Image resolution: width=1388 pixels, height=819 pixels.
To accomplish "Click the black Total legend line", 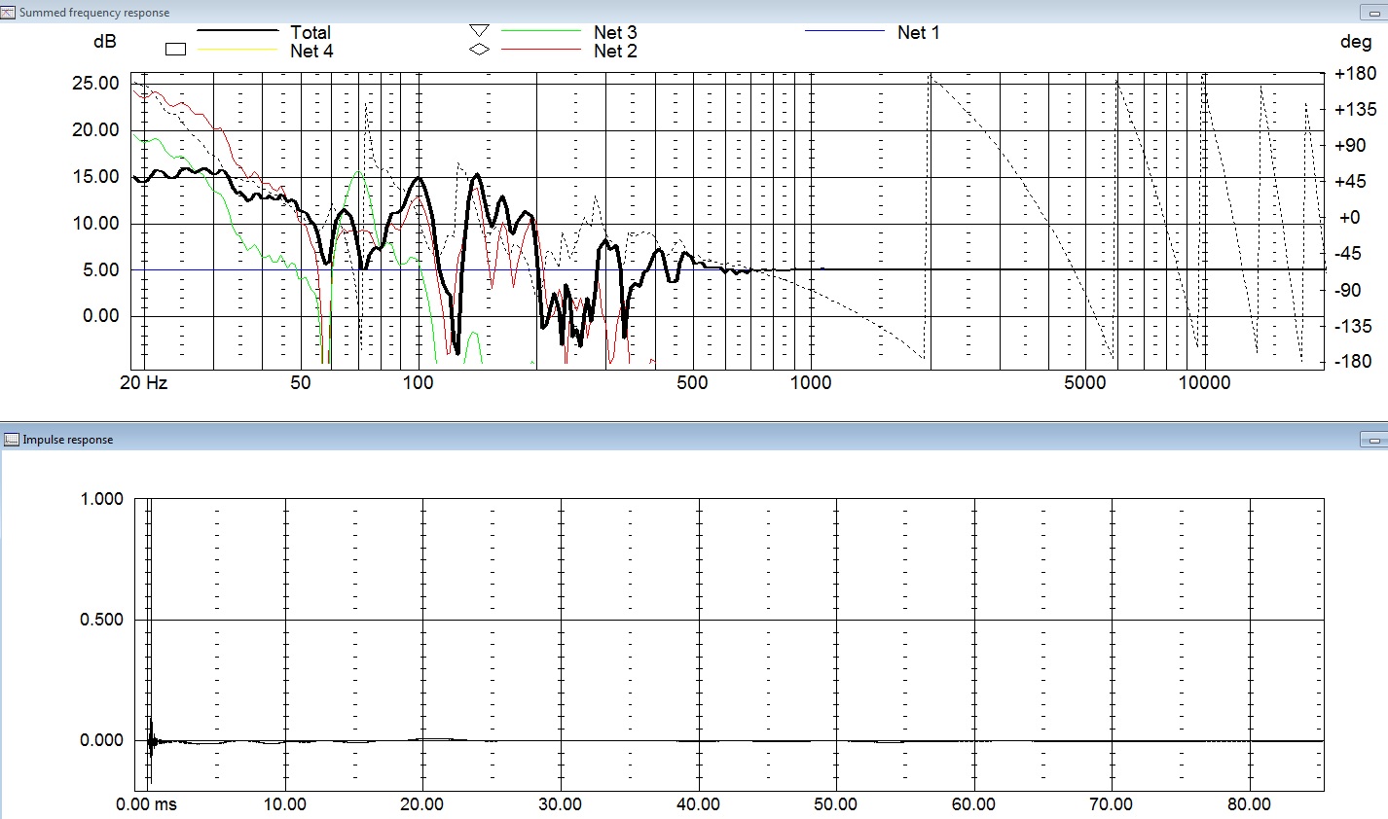I will point(237,30).
